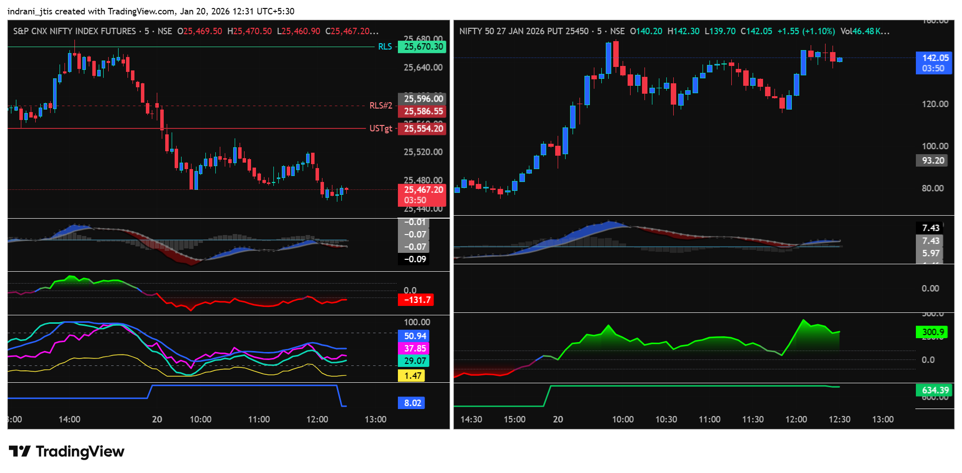Viewport: 962px width, 473px height.
Task: Click the red USTgt horizontal line
Action: (187, 128)
